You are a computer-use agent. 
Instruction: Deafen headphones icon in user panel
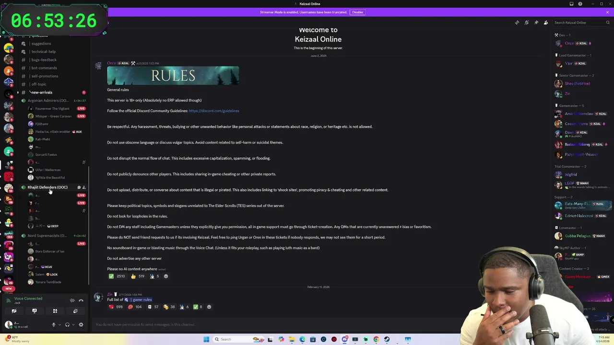click(67, 325)
